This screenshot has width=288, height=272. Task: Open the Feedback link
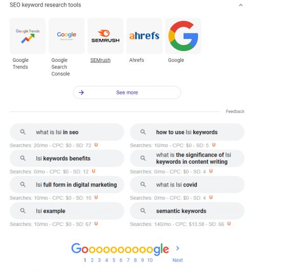pos(235,111)
